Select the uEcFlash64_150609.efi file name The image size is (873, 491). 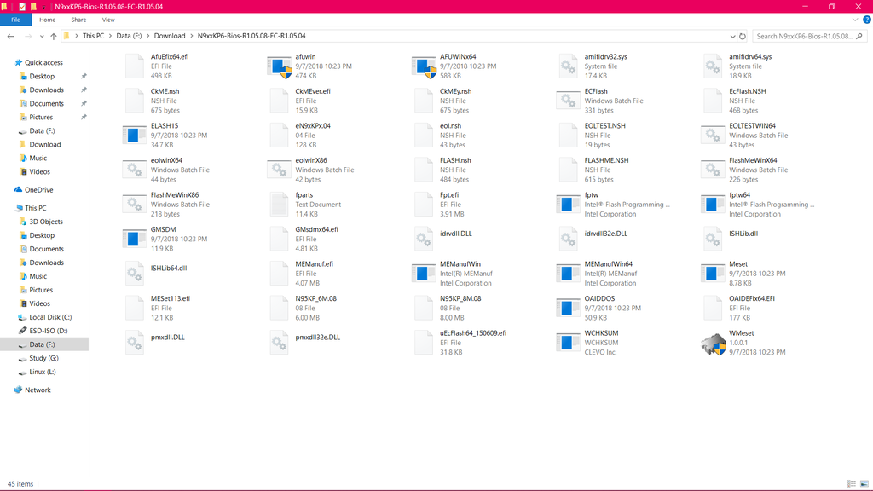[x=473, y=333]
